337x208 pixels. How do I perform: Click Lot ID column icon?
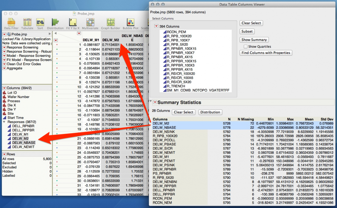pos(4,93)
